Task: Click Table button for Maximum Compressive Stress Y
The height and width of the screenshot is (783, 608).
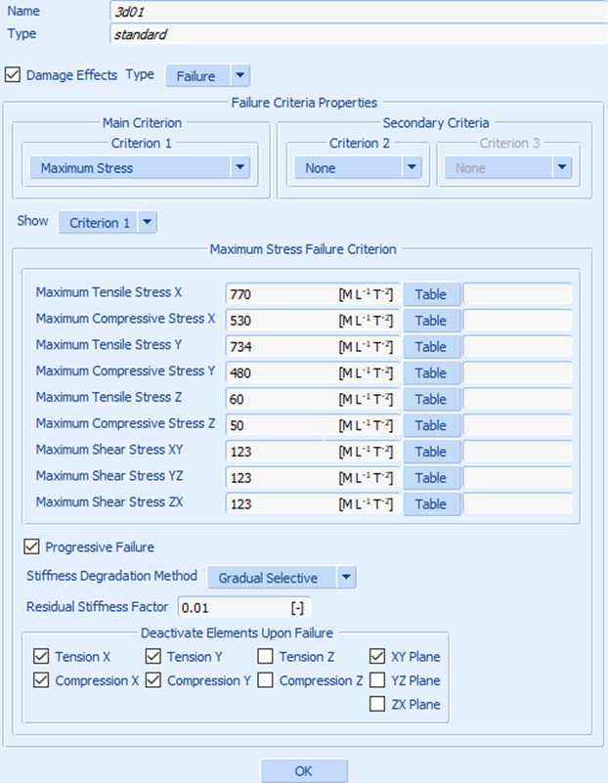Action: tap(431, 372)
